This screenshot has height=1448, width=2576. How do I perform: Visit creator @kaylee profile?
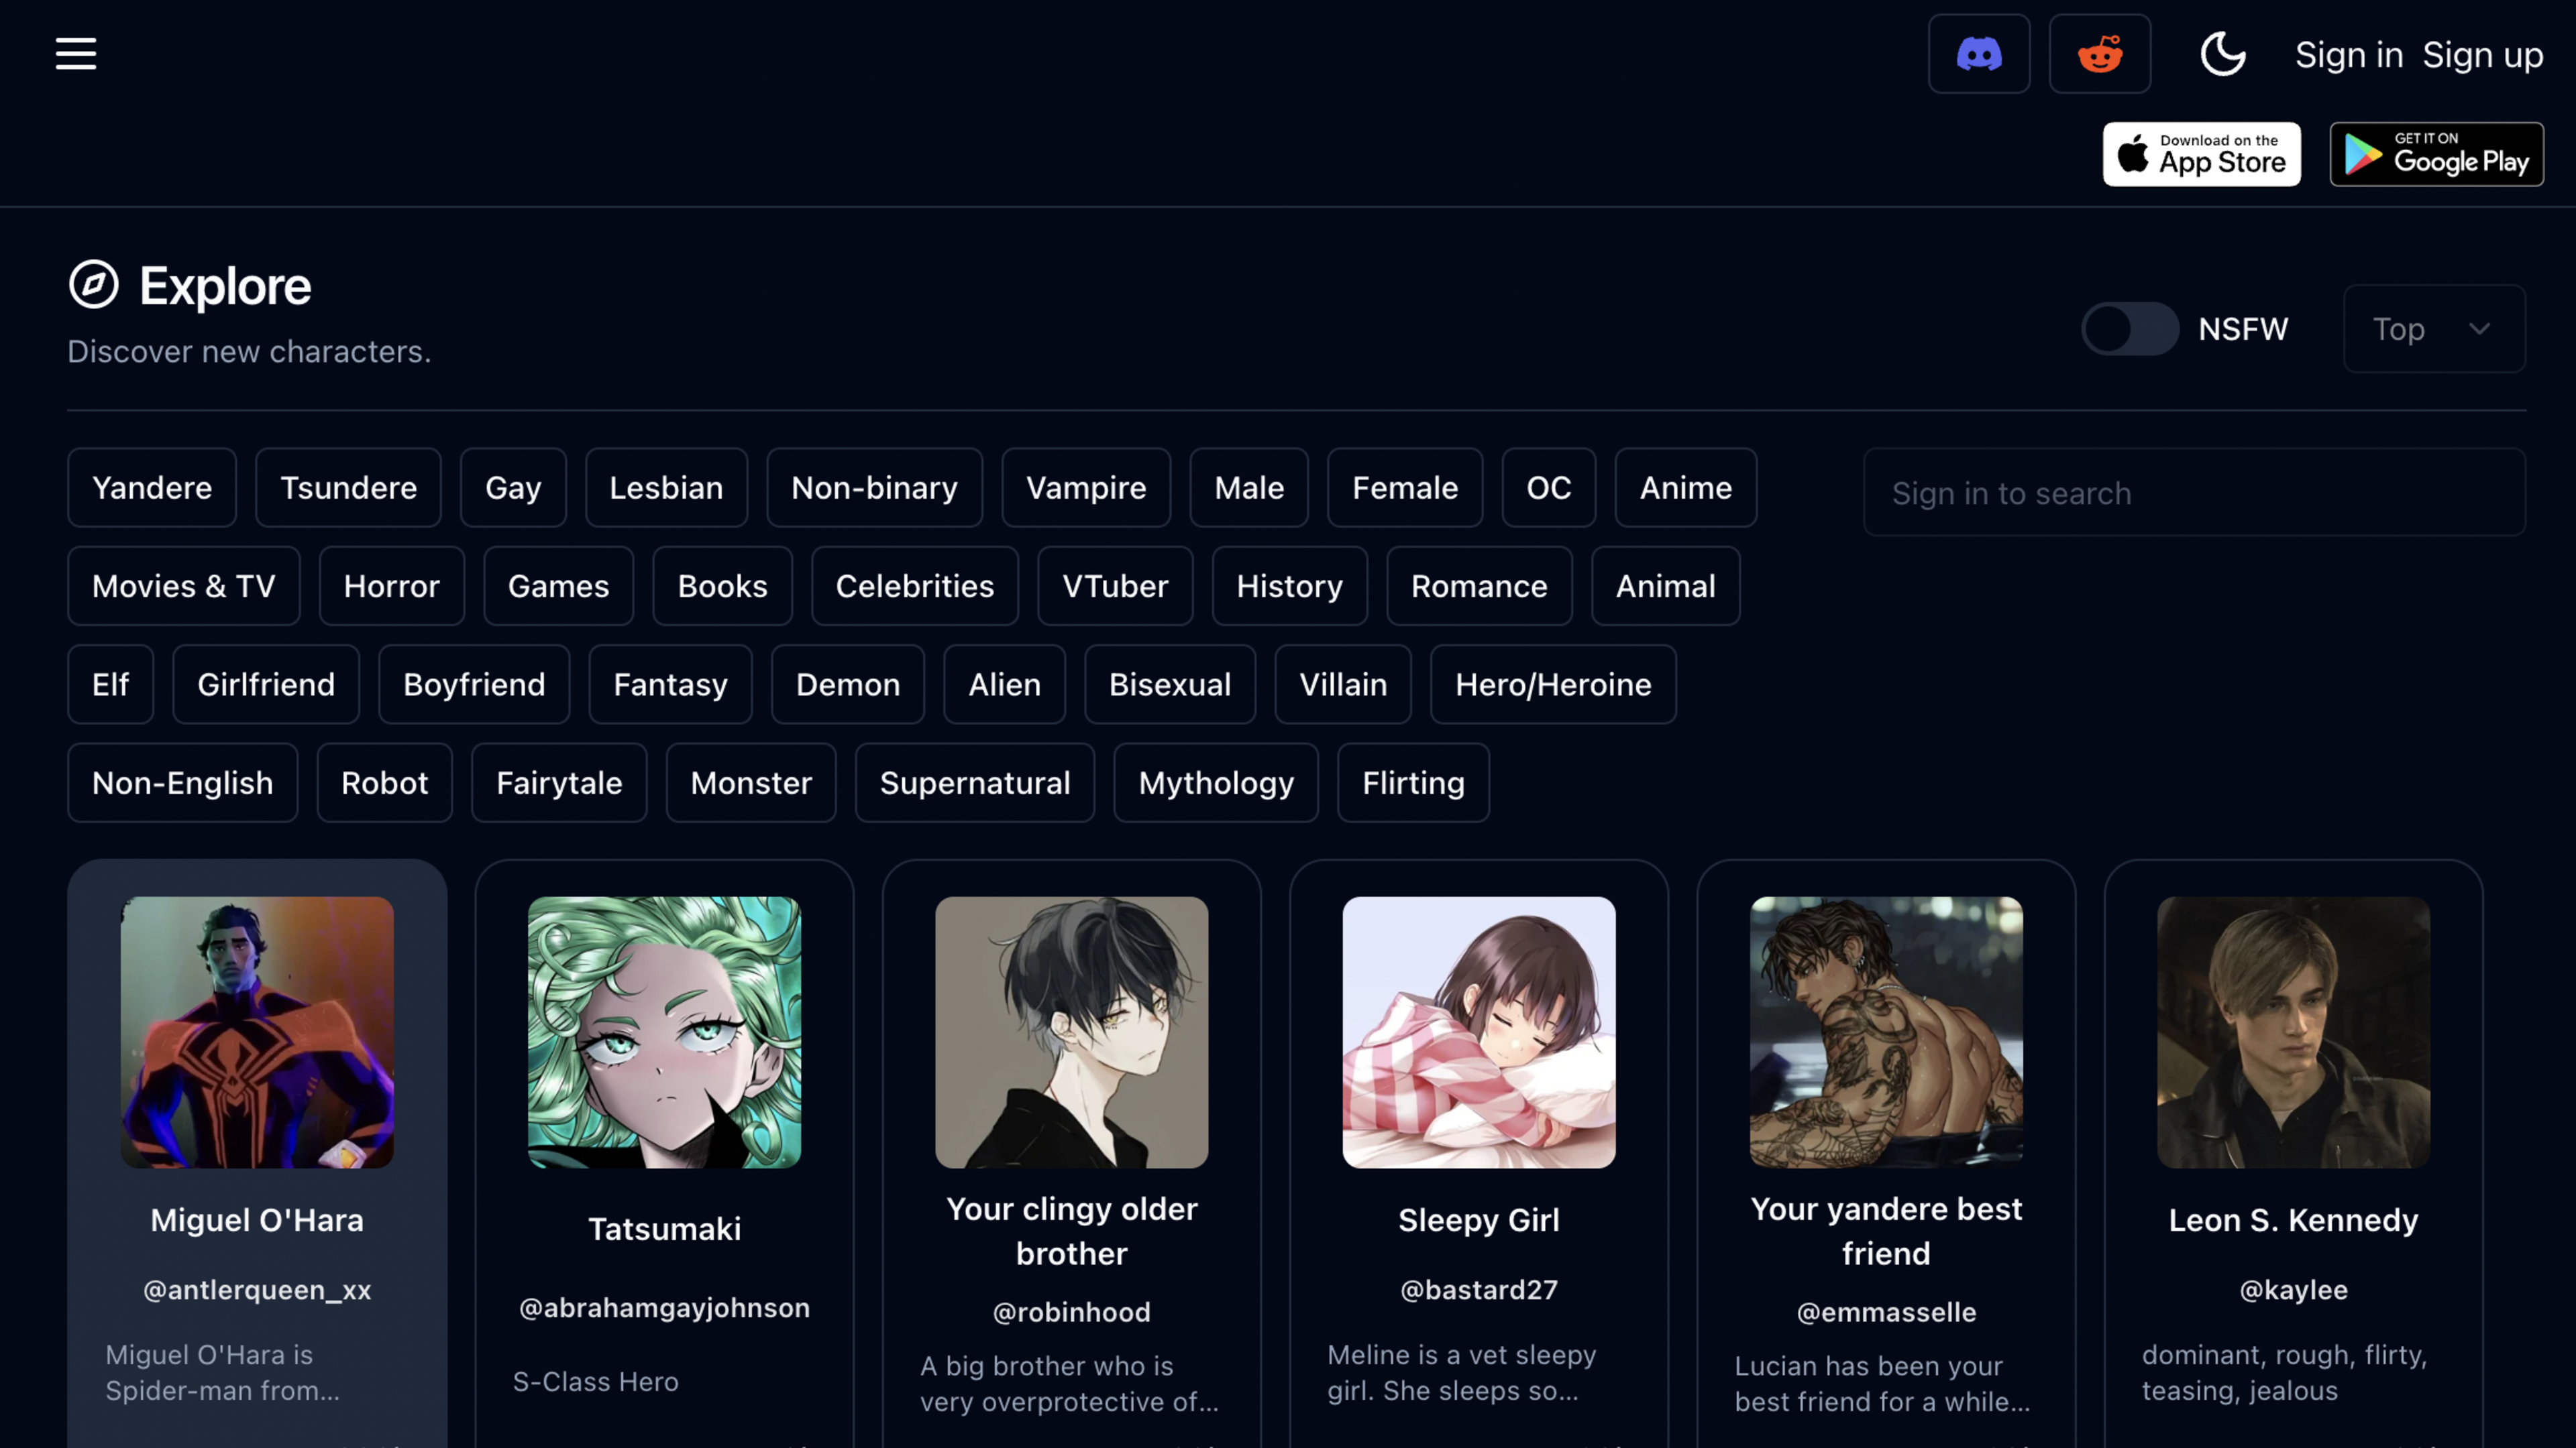tap(2294, 1290)
